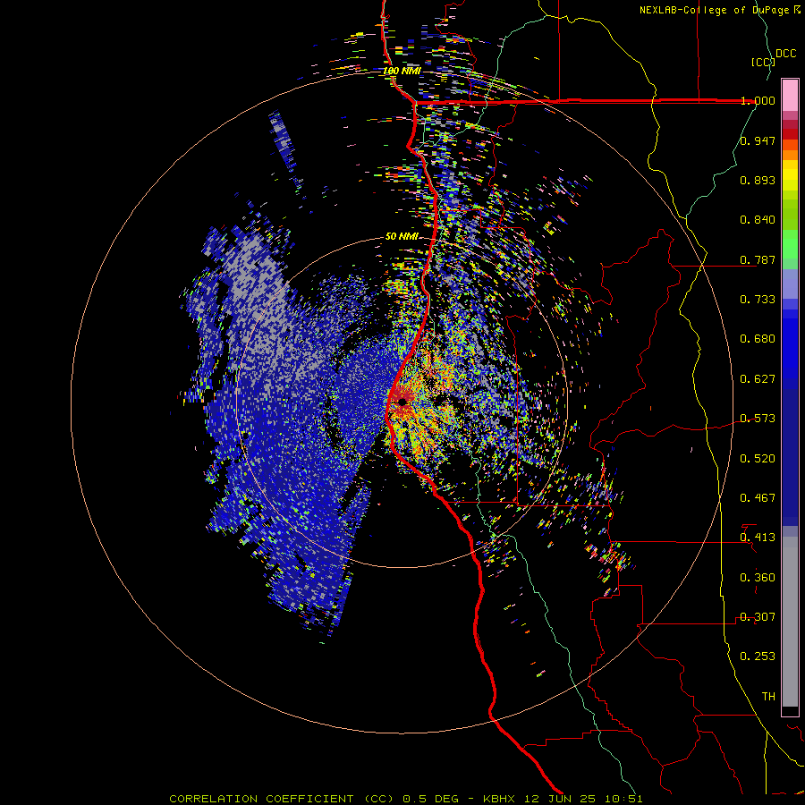The image size is (805, 805).
Task: Pick the orange color bar segment
Action: (790, 155)
